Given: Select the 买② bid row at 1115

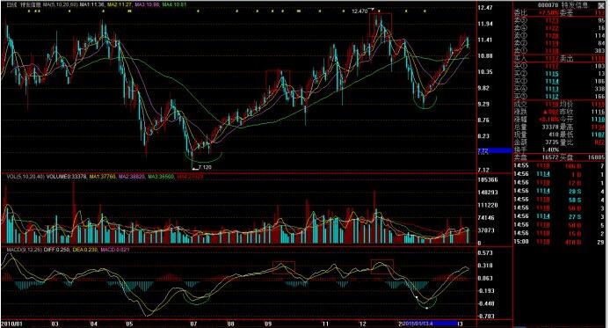Looking at the screenshot, I should coord(560,74).
